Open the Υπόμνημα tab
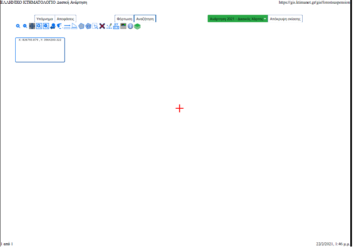The image size is (354, 249). coord(44,19)
